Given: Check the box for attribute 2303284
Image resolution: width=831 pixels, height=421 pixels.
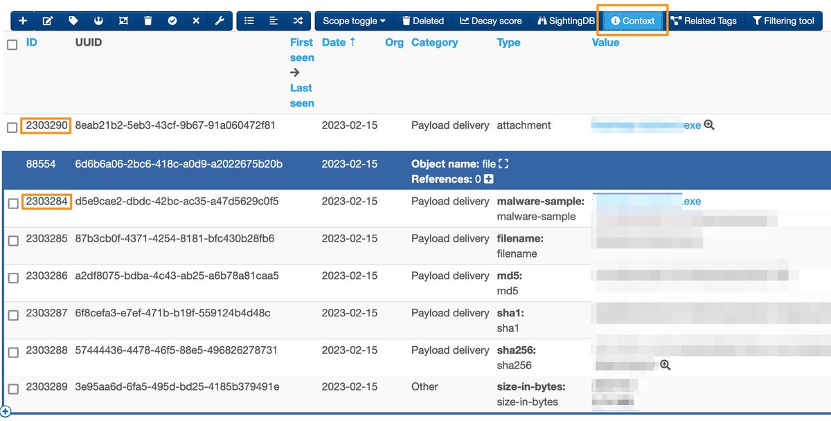Looking at the screenshot, I should point(12,204).
